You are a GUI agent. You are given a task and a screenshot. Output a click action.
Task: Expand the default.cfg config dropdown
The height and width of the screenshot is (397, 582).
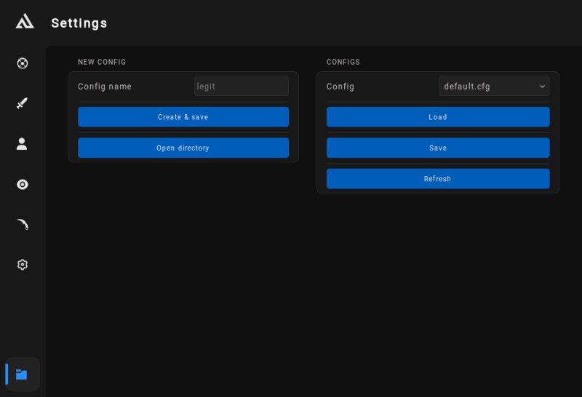[493, 87]
